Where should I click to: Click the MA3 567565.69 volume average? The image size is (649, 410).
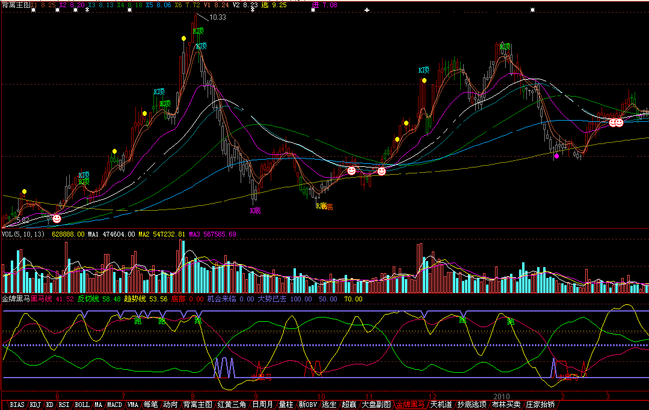212,234
